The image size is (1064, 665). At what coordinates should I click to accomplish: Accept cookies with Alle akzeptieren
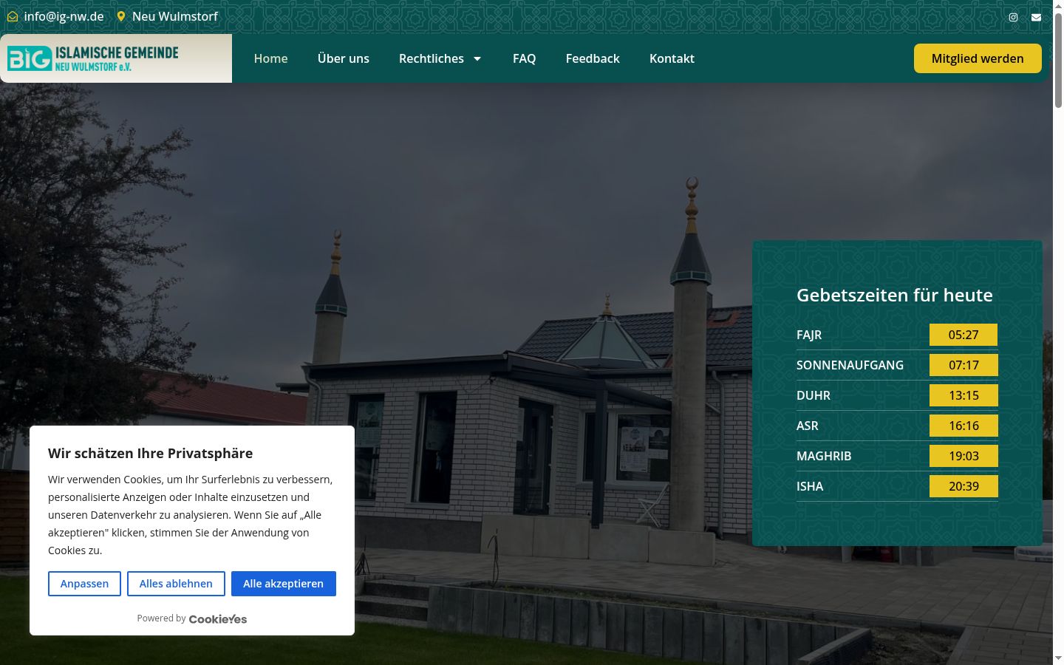pos(284,584)
